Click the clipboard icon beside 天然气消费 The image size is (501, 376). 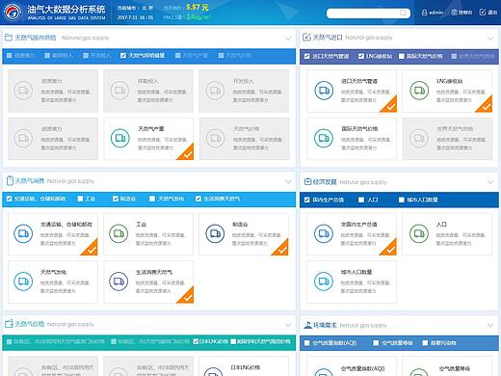pos(10,180)
